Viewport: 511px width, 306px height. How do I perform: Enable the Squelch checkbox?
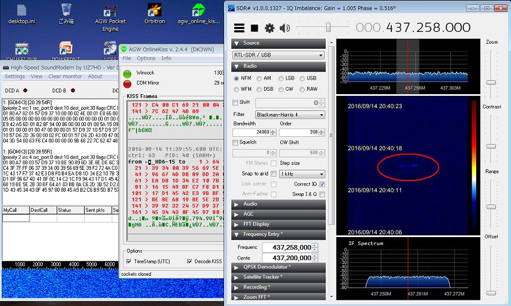(x=235, y=142)
